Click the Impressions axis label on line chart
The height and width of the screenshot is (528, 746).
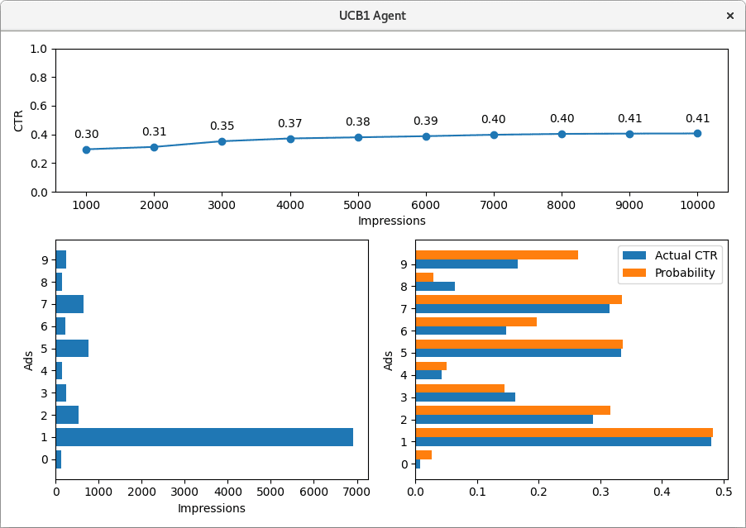(x=393, y=221)
